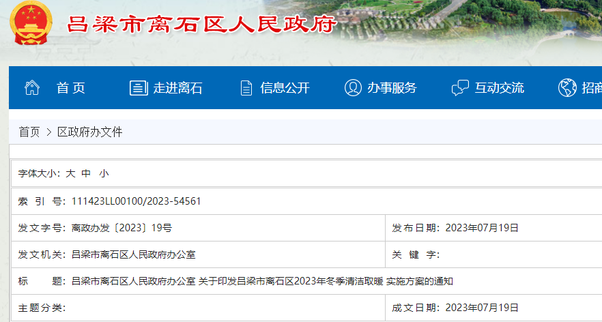Image resolution: width=602 pixels, height=322 pixels.
Task: Go to 信息公开 menu item
Action: (x=285, y=88)
